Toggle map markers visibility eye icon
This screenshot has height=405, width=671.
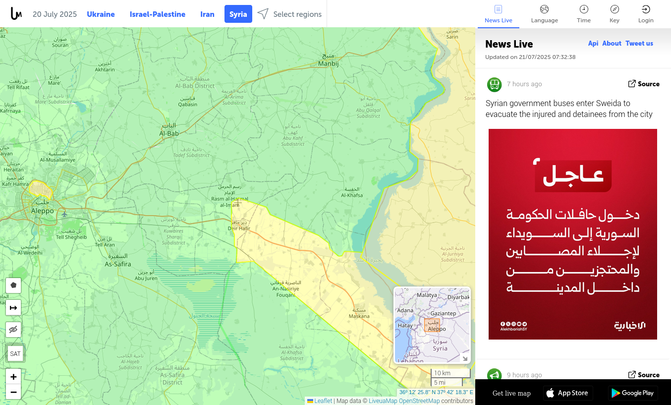pos(13,330)
